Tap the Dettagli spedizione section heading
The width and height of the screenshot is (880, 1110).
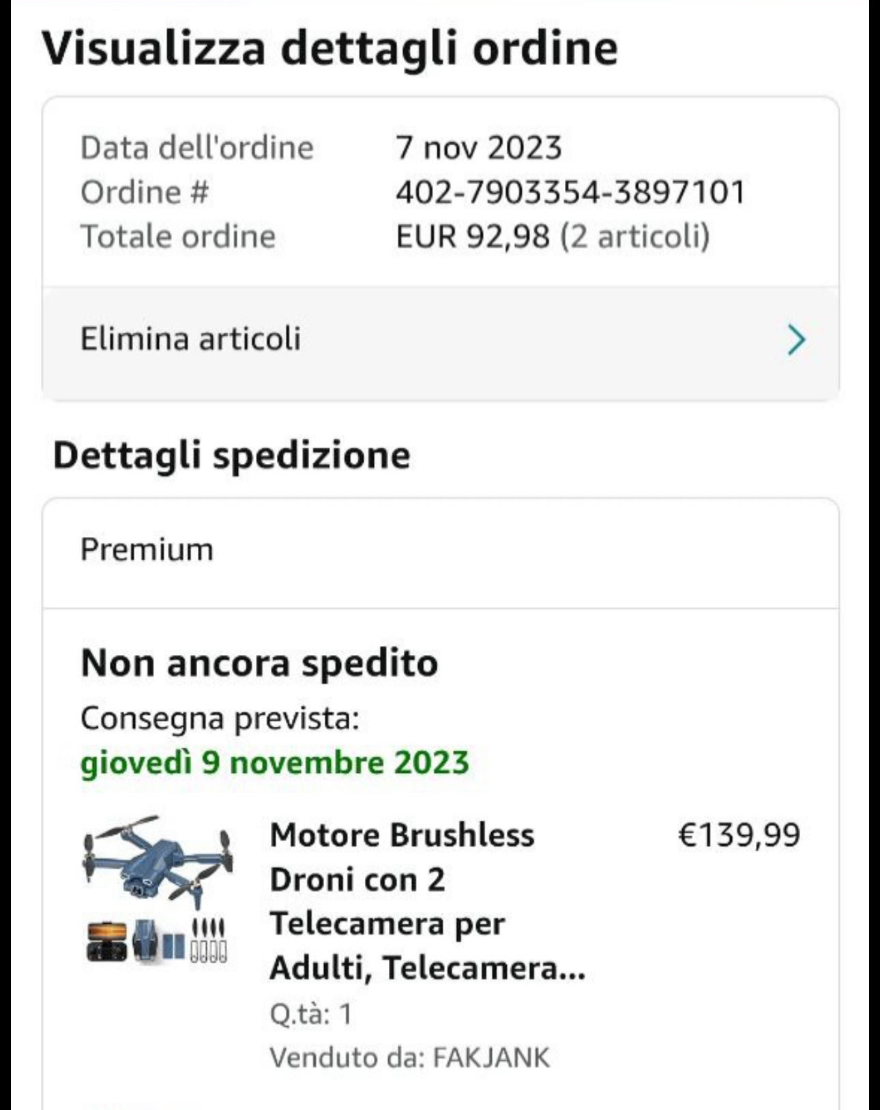[x=232, y=455]
